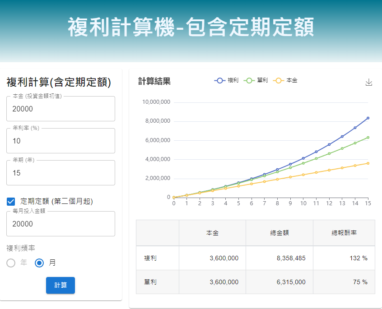Toggle the 複利 legend series marker

(220, 80)
